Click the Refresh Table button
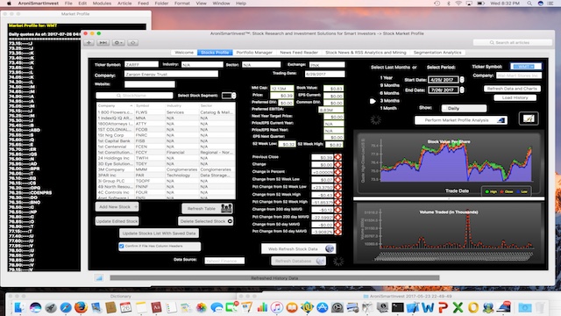The image size is (561, 316). (207, 208)
